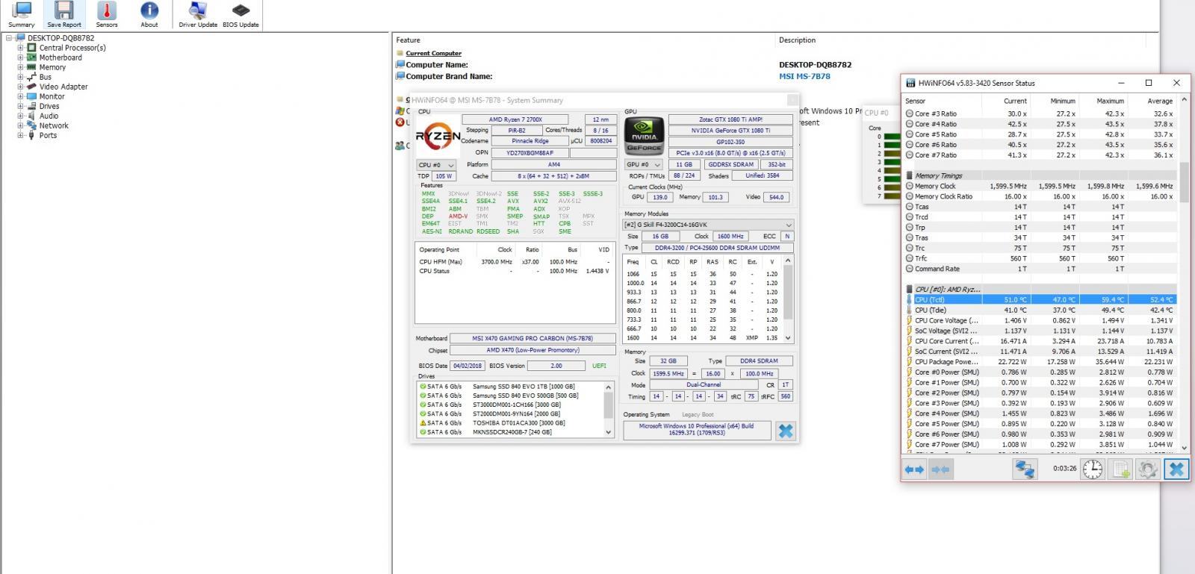Click the drives list scrollbar down arrow
This screenshot has width=1195, height=574.
point(609,431)
